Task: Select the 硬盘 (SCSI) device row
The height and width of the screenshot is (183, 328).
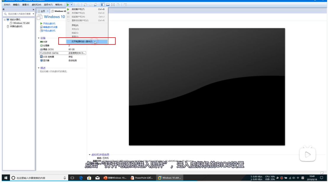Action: 62,49
